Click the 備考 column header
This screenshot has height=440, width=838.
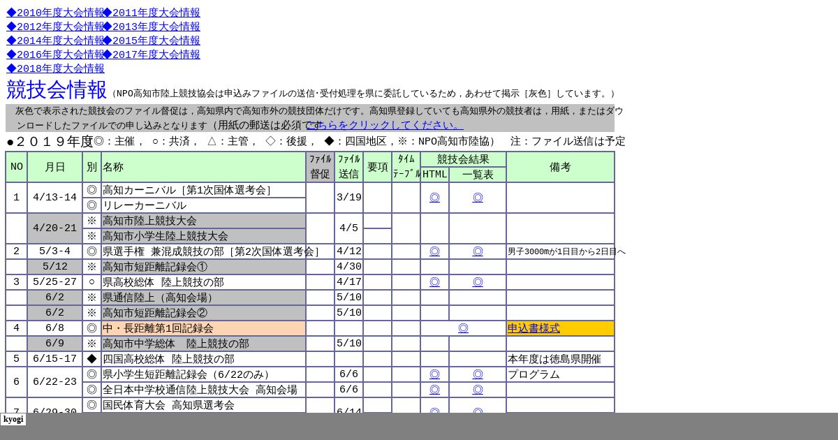coord(560,167)
